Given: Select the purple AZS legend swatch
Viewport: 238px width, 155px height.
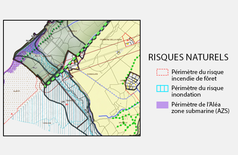Looking at the screenshot, I should pos(162,105).
